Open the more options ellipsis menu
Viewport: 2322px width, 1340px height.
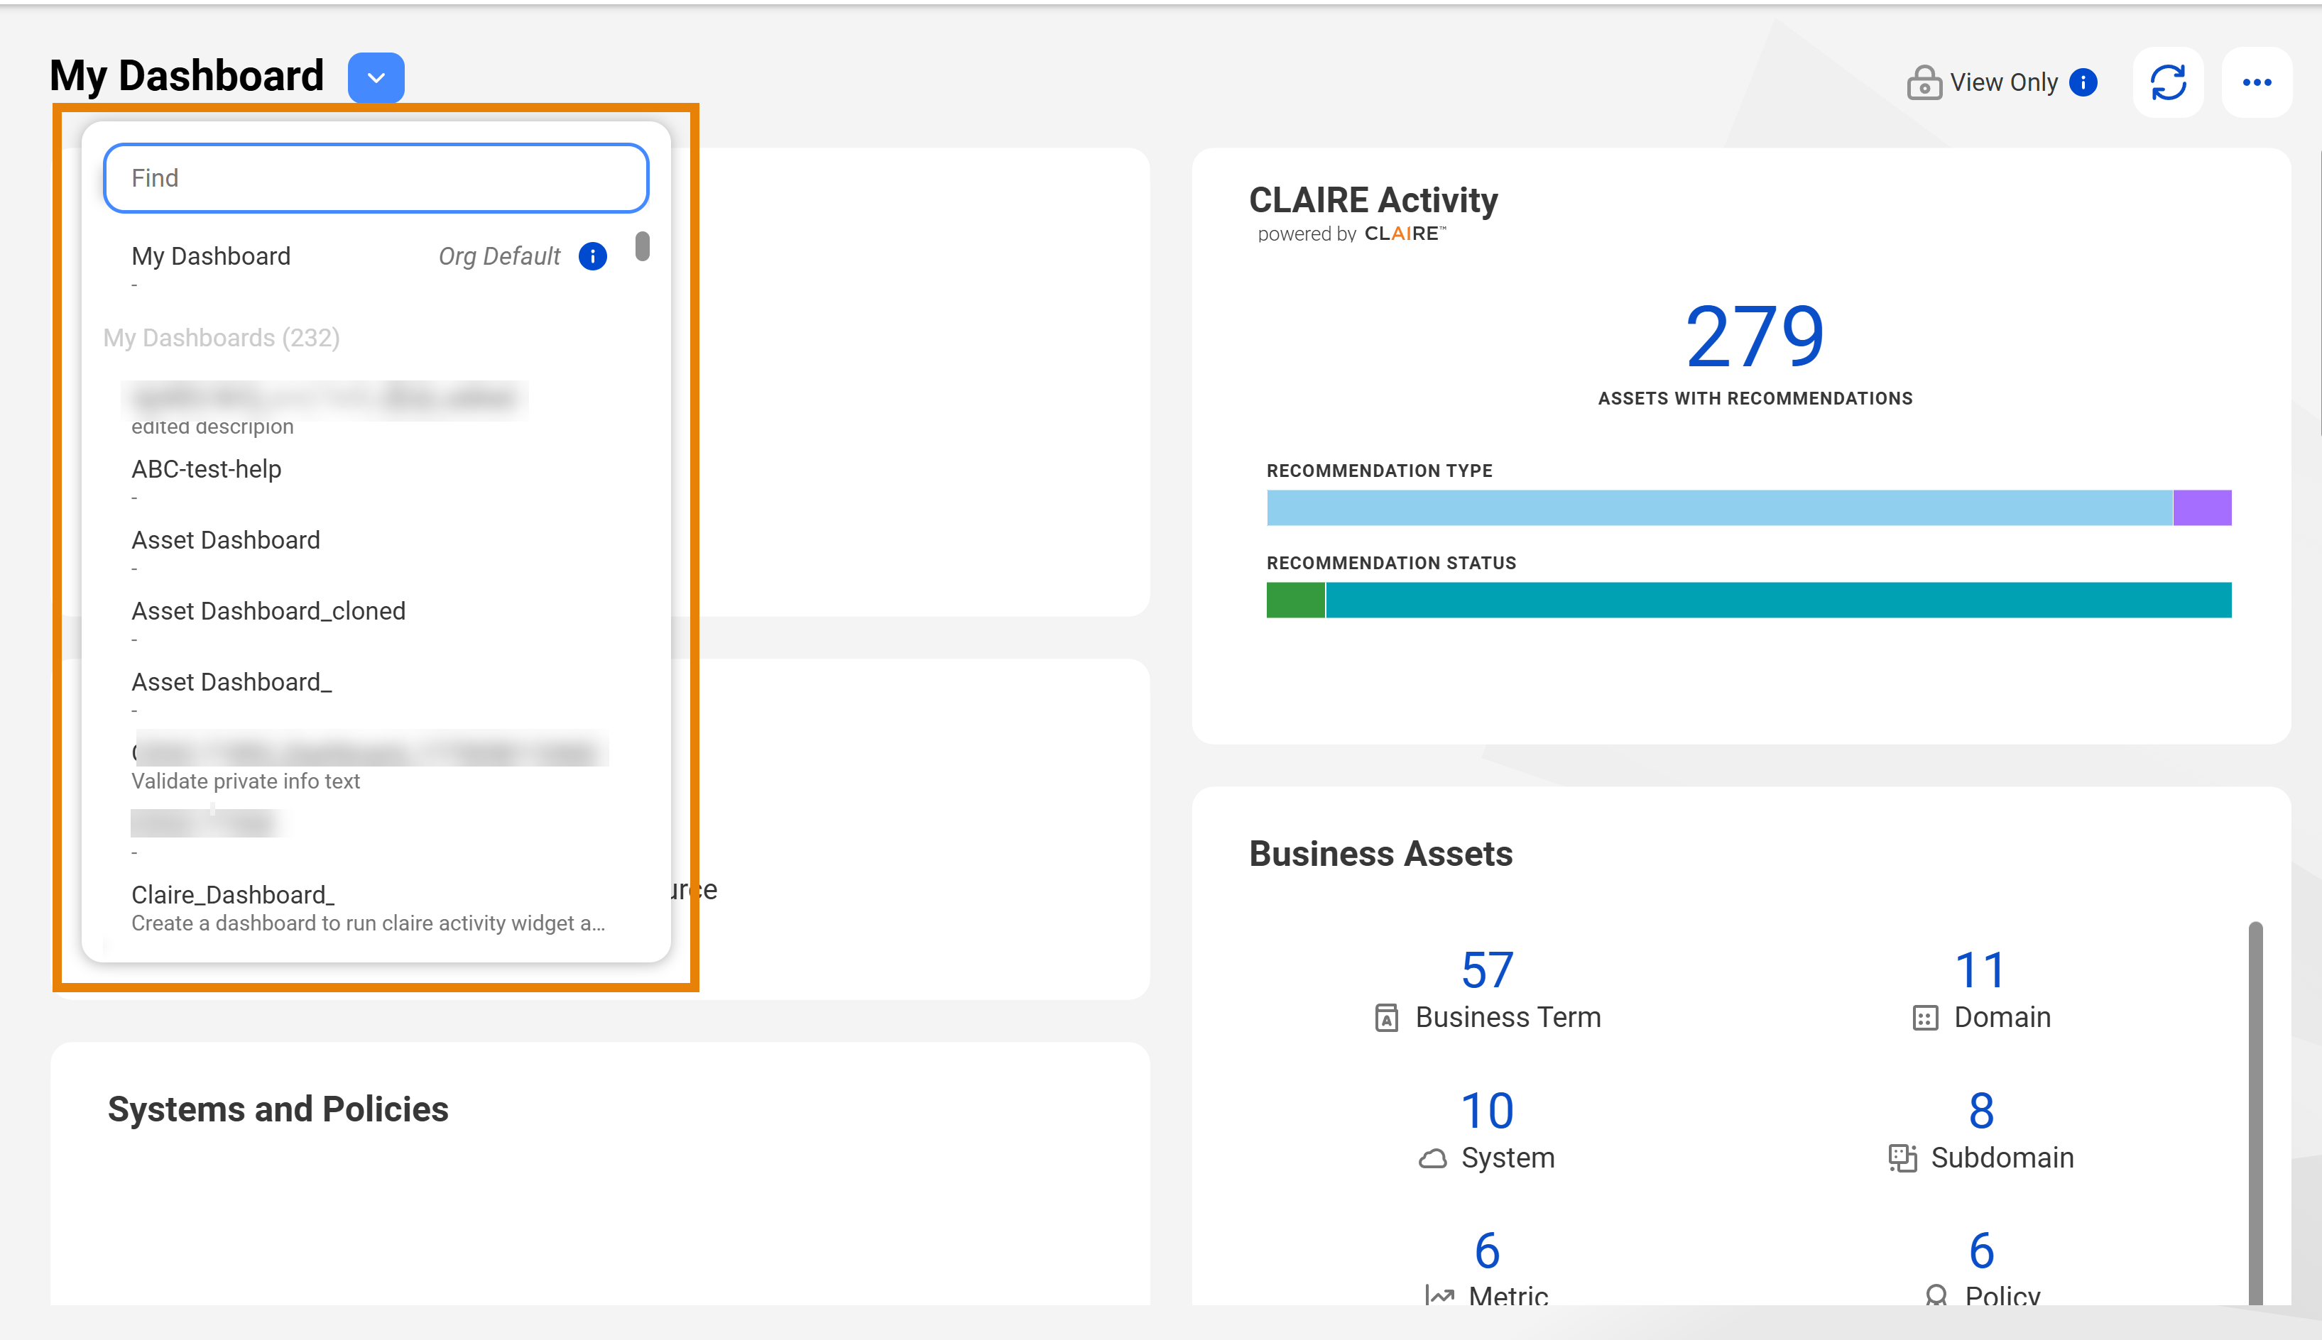2257,83
